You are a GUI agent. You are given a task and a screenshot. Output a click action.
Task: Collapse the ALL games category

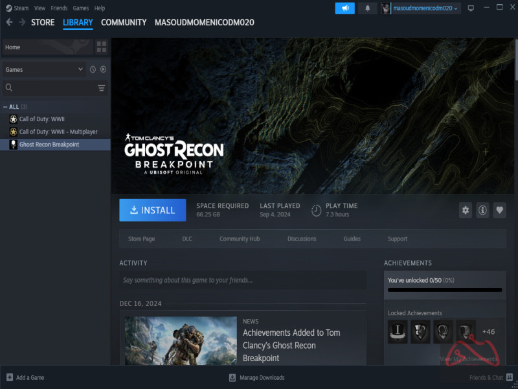point(5,106)
